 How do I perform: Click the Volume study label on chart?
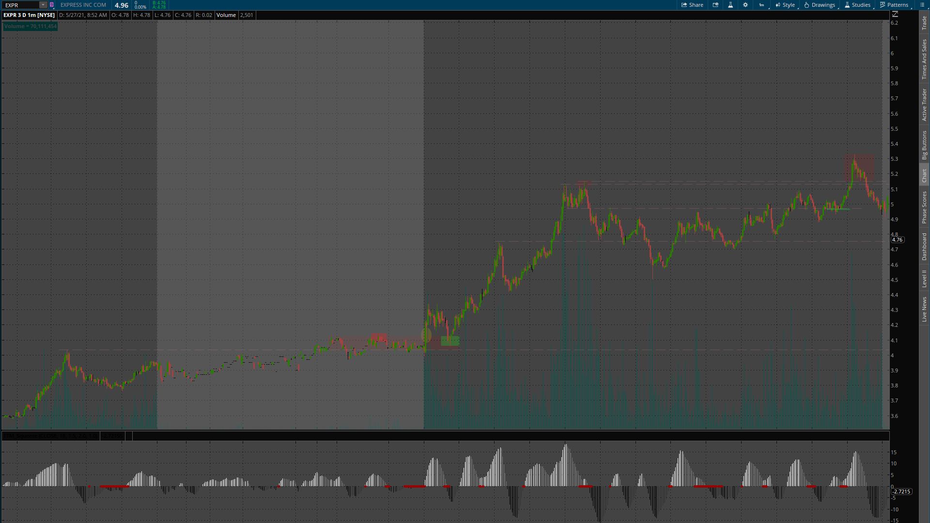30,26
